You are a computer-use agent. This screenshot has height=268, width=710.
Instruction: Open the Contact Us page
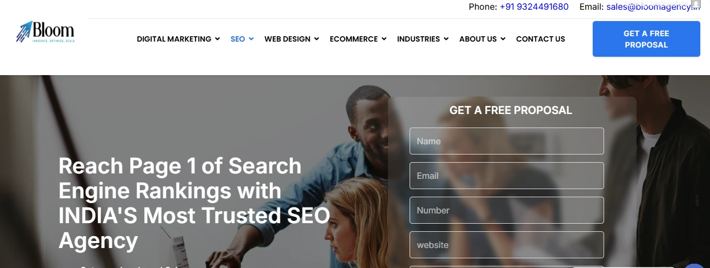tap(540, 39)
